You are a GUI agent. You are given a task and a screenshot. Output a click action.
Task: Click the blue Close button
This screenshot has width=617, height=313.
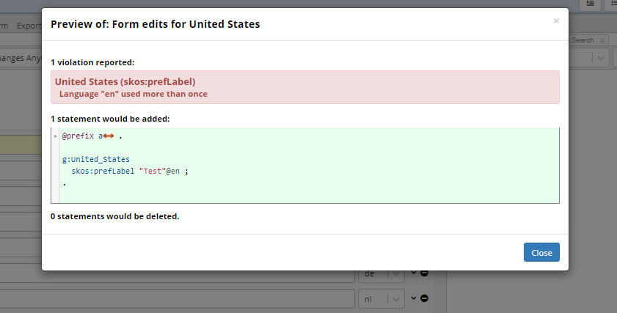(541, 252)
